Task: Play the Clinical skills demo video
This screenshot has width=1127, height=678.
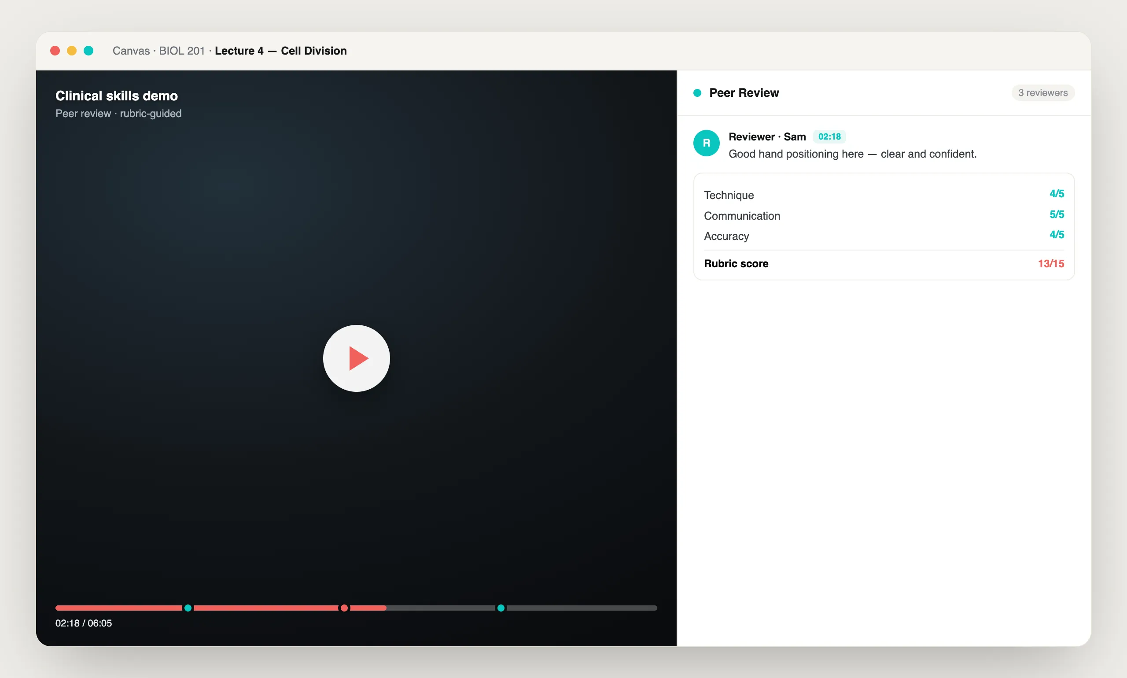Action: [x=356, y=358]
